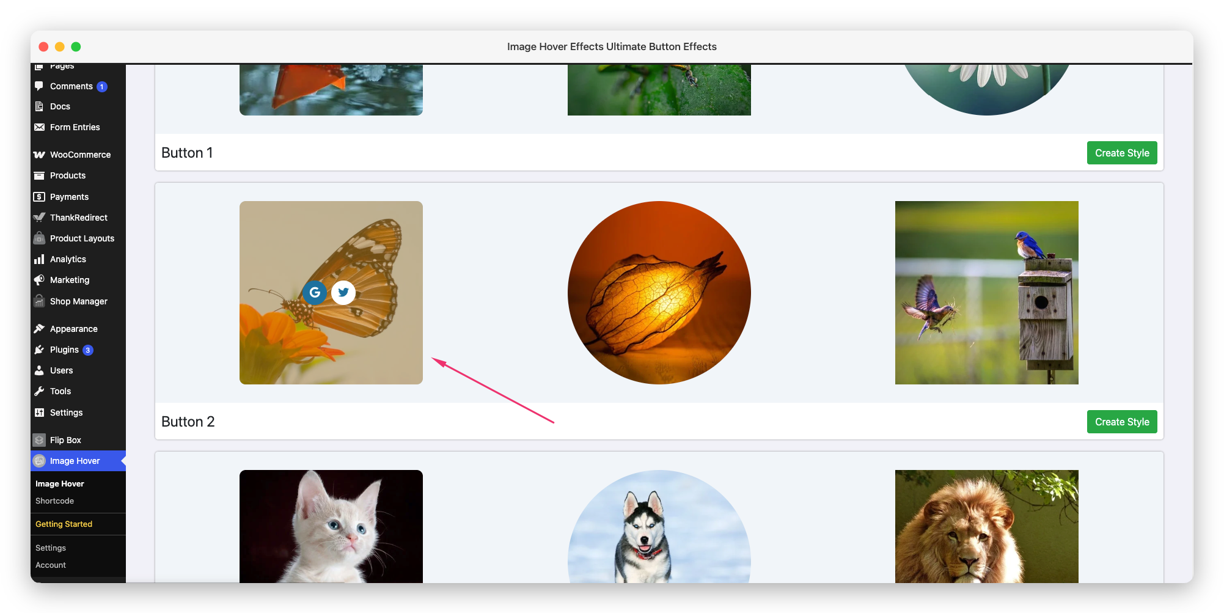
Task: Create Style for Button 2
Action: pyautogui.click(x=1122, y=422)
